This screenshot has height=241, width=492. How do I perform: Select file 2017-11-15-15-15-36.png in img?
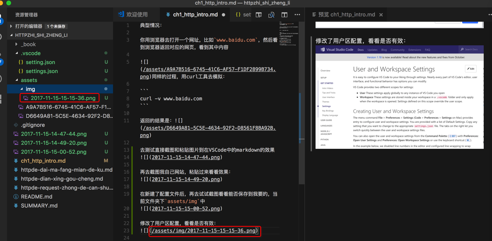point(63,98)
